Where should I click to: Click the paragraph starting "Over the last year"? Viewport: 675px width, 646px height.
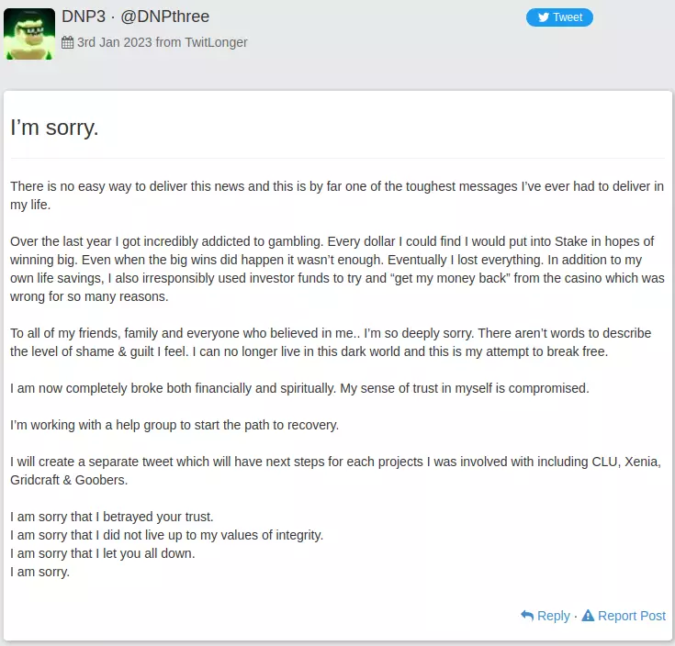(336, 269)
